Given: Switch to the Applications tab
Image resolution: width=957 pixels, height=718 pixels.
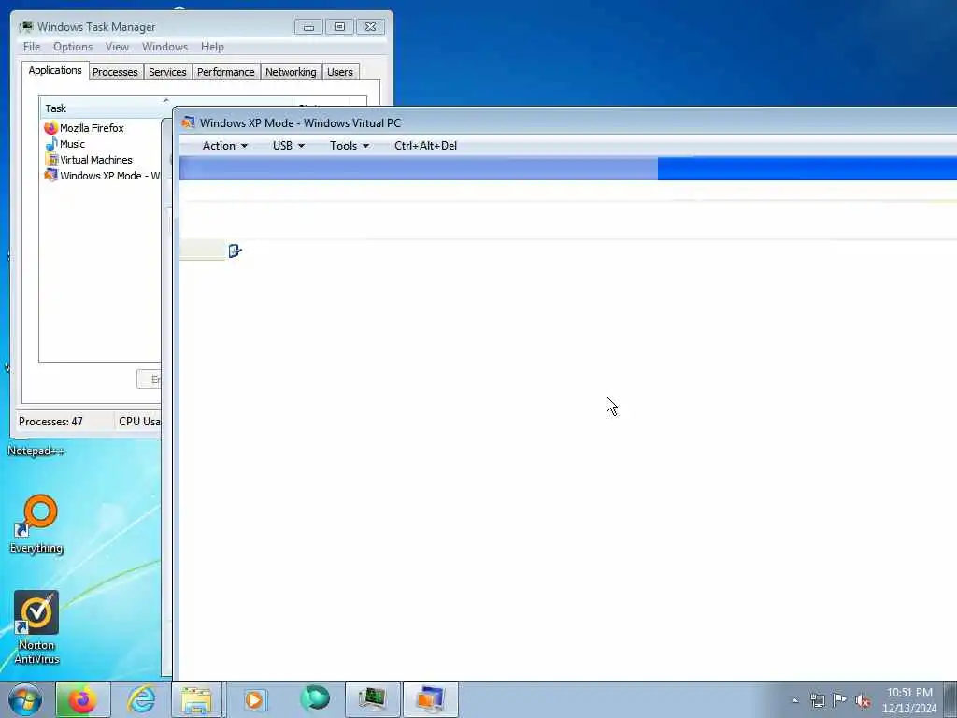Looking at the screenshot, I should 55,70.
